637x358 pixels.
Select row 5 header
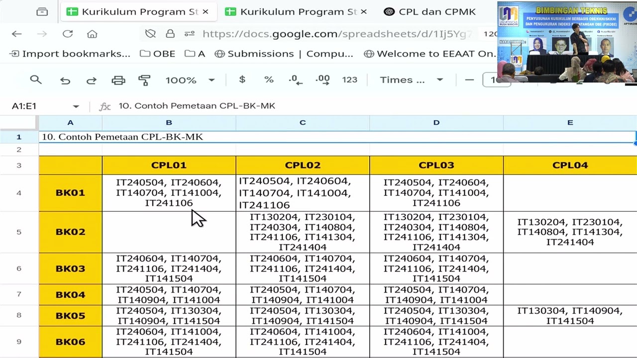tap(19, 232)
